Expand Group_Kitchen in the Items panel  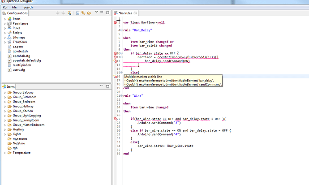coord(4,111)
